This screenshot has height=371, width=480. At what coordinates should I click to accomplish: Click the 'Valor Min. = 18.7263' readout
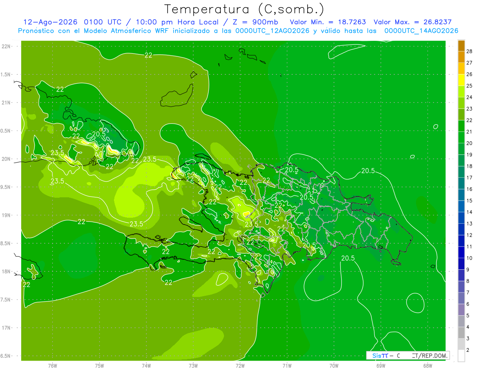point(328,22)
